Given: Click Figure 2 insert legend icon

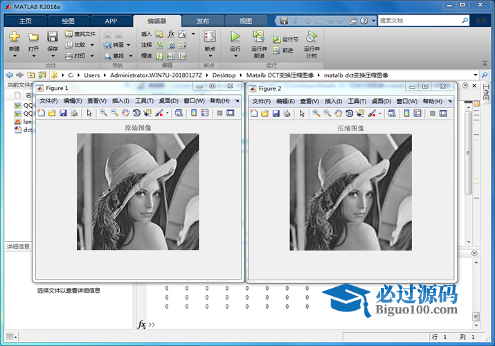Looking at the screenshot, I should point(417,113).
